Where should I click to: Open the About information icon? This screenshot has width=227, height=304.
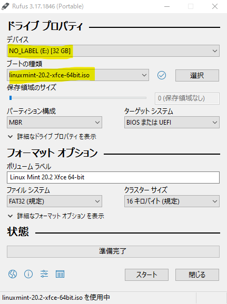(x=28, y=274)
